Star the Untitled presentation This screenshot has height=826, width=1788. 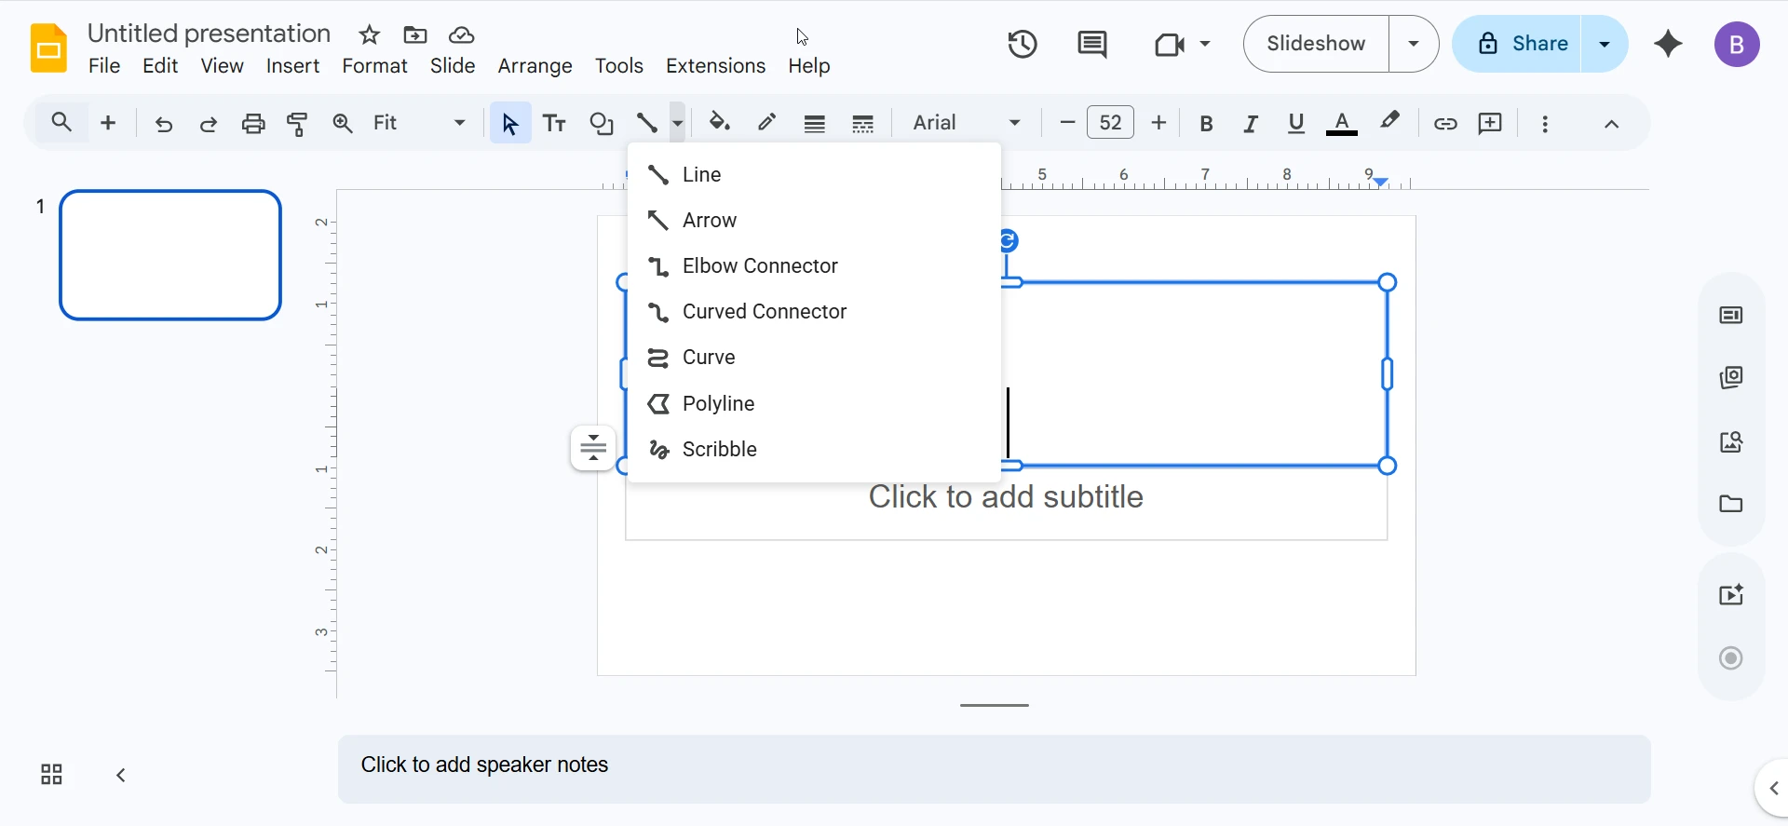coord(370,35)
